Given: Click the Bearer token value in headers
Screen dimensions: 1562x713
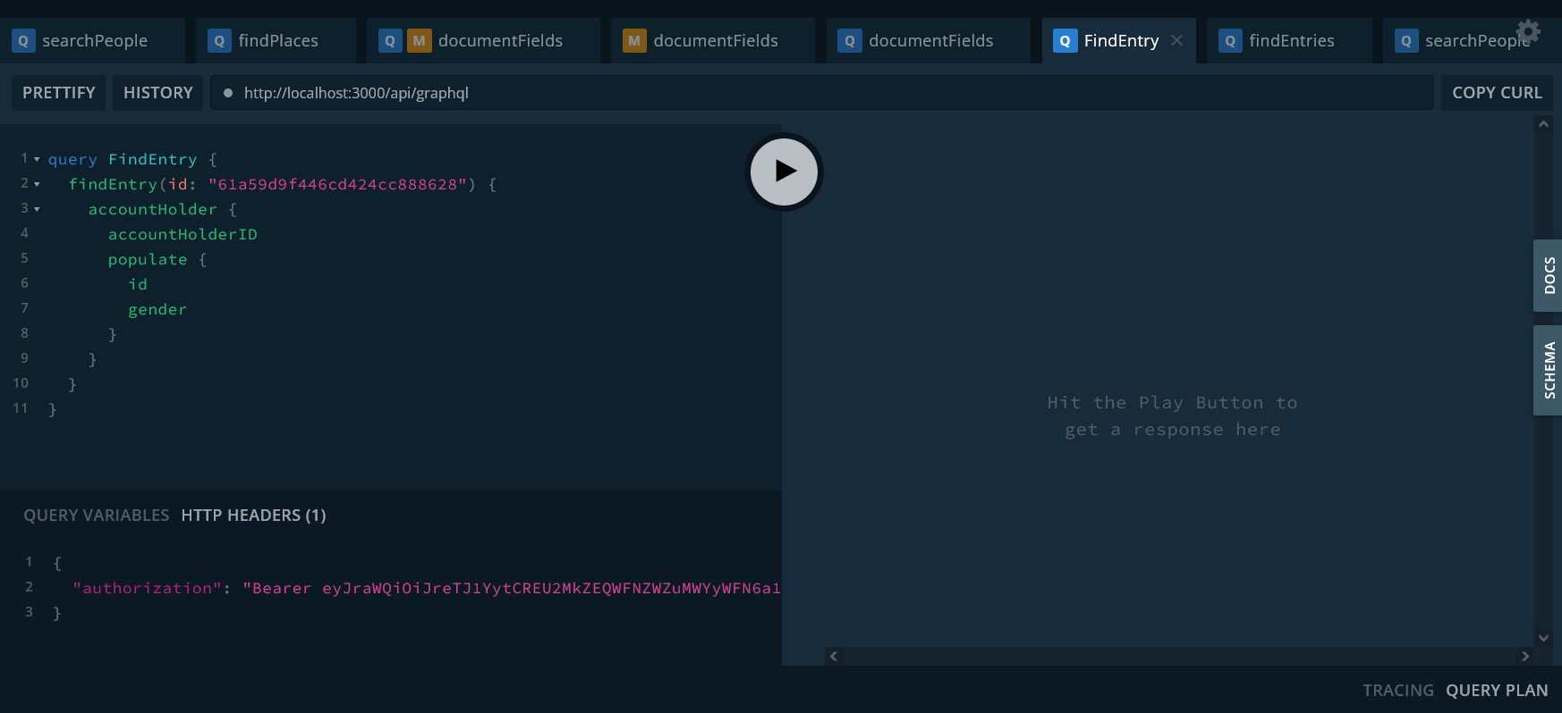Looking at the screenshot, I should click(x=512, y=588).
